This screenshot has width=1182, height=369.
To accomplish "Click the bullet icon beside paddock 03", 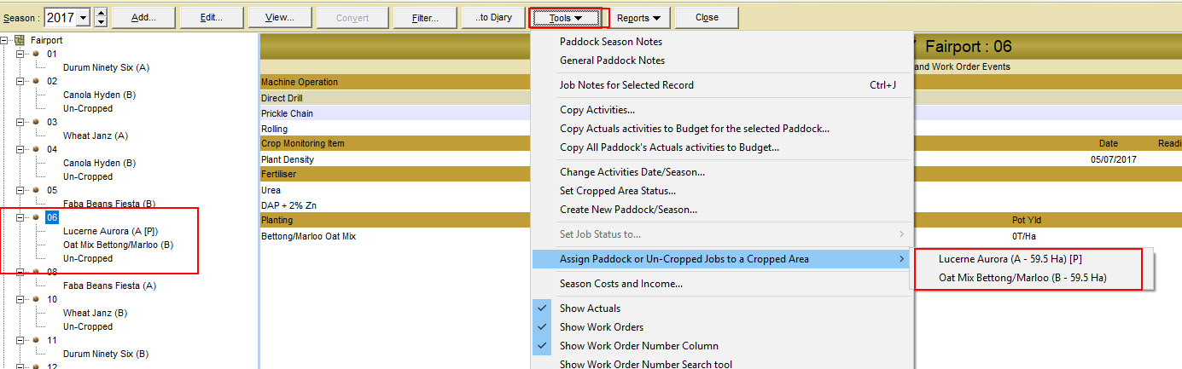I will 36,122.
